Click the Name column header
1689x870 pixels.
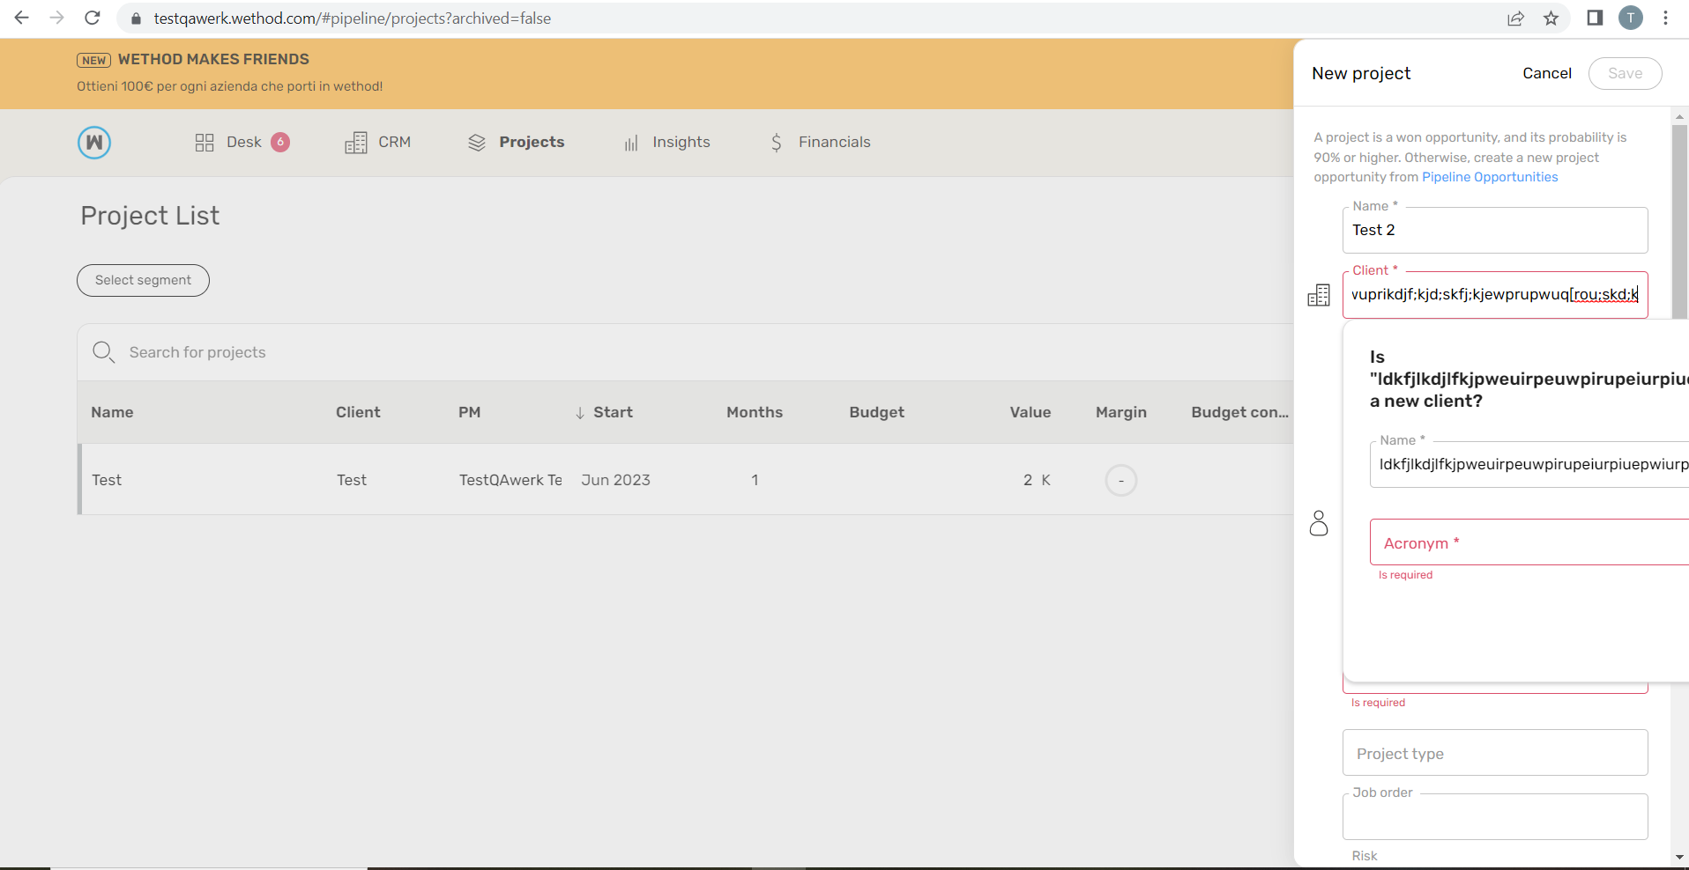[112, 412]
